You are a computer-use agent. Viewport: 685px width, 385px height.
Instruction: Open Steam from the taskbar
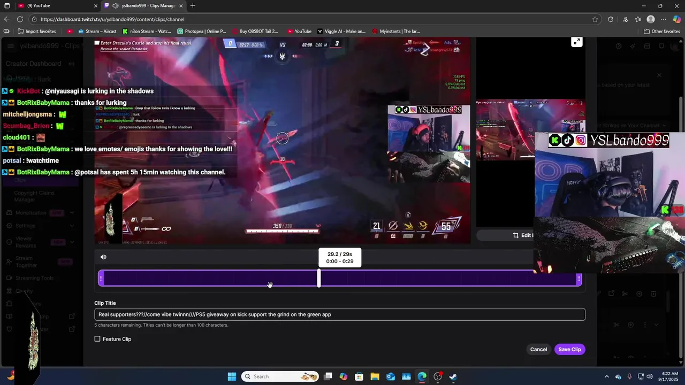(x=453, y=376)
